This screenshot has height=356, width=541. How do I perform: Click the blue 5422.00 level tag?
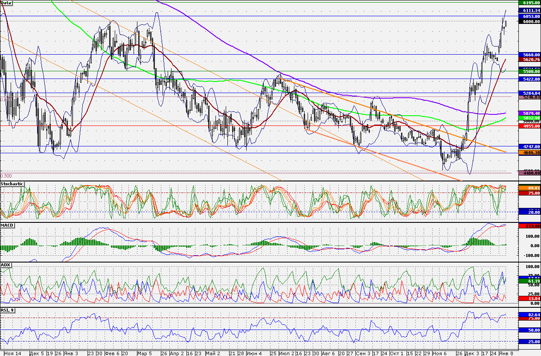pos(529,79)
